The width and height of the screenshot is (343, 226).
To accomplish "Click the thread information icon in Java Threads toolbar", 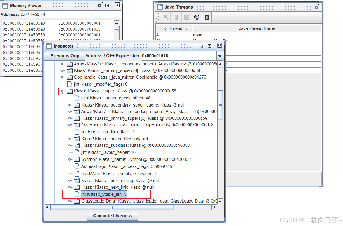I will [x=197, y=17].
